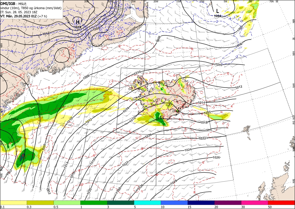
Task: Click the "50" legend value
Action: pos(270,207)
